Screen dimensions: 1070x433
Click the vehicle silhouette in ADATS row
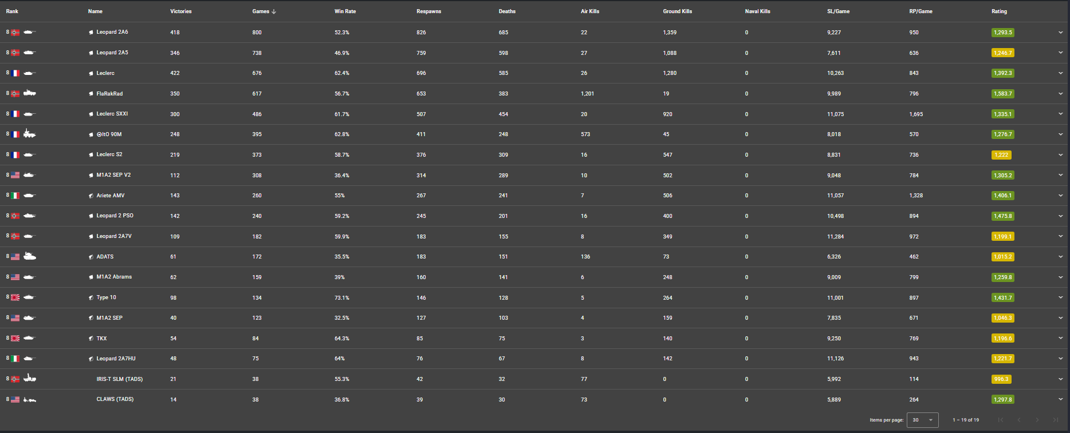point(30,256)
